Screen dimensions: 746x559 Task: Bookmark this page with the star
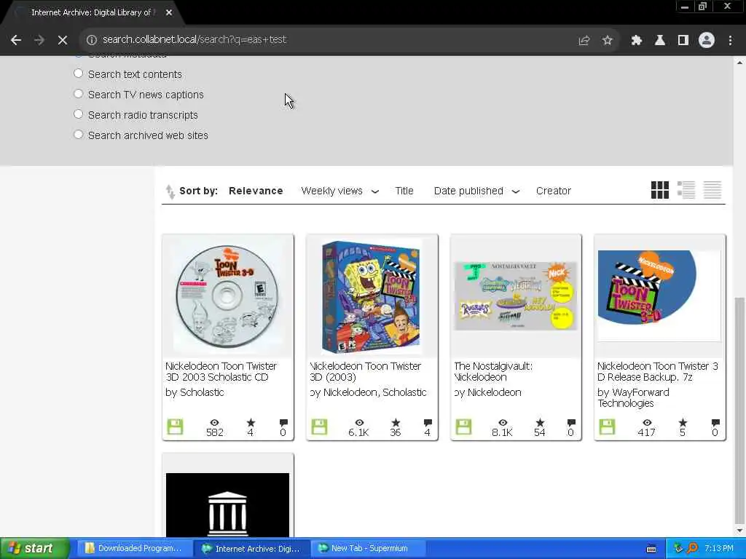click(x=607, y=41)
